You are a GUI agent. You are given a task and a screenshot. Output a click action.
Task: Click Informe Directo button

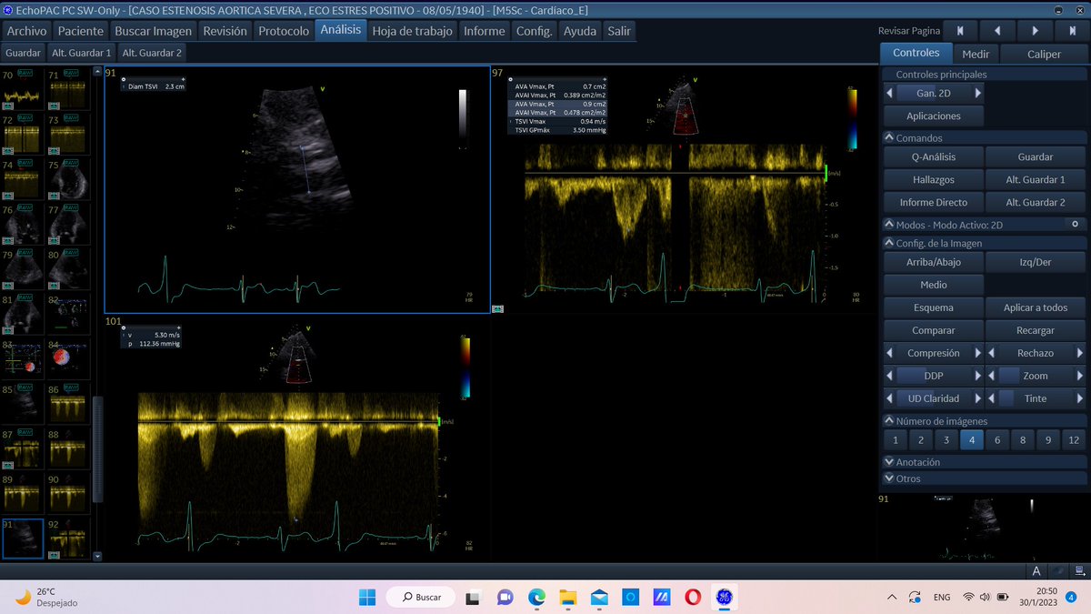pos(934,203)
